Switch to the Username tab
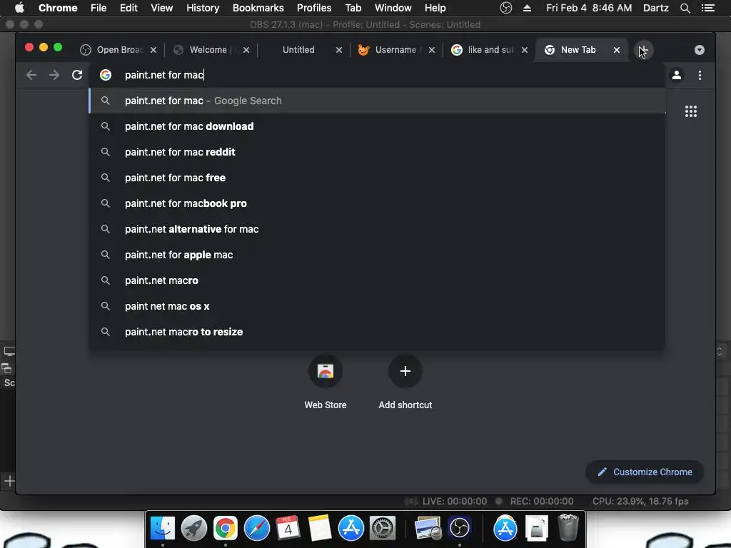 (395, 50)
